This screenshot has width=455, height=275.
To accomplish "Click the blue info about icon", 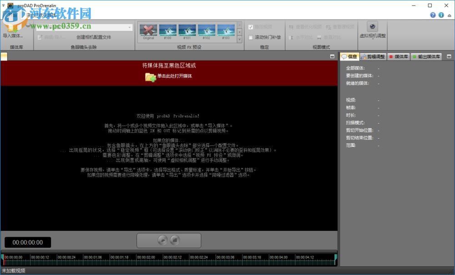I will (x=441, y=15).
